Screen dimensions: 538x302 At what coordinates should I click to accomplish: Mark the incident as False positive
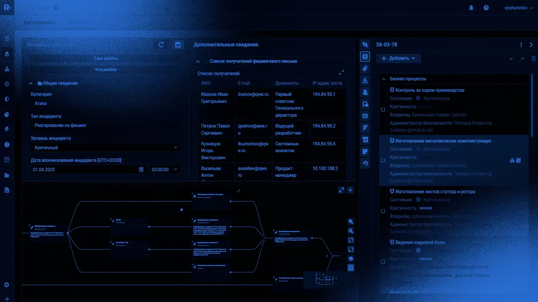[106, 58]
